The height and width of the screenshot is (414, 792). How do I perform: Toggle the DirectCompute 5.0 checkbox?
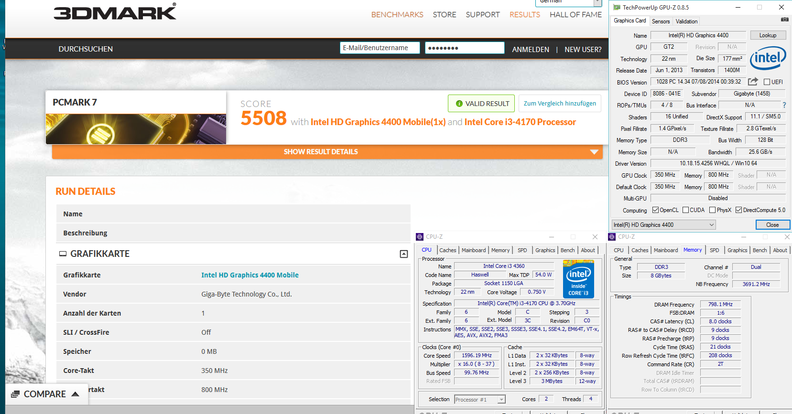coord(739,210)
